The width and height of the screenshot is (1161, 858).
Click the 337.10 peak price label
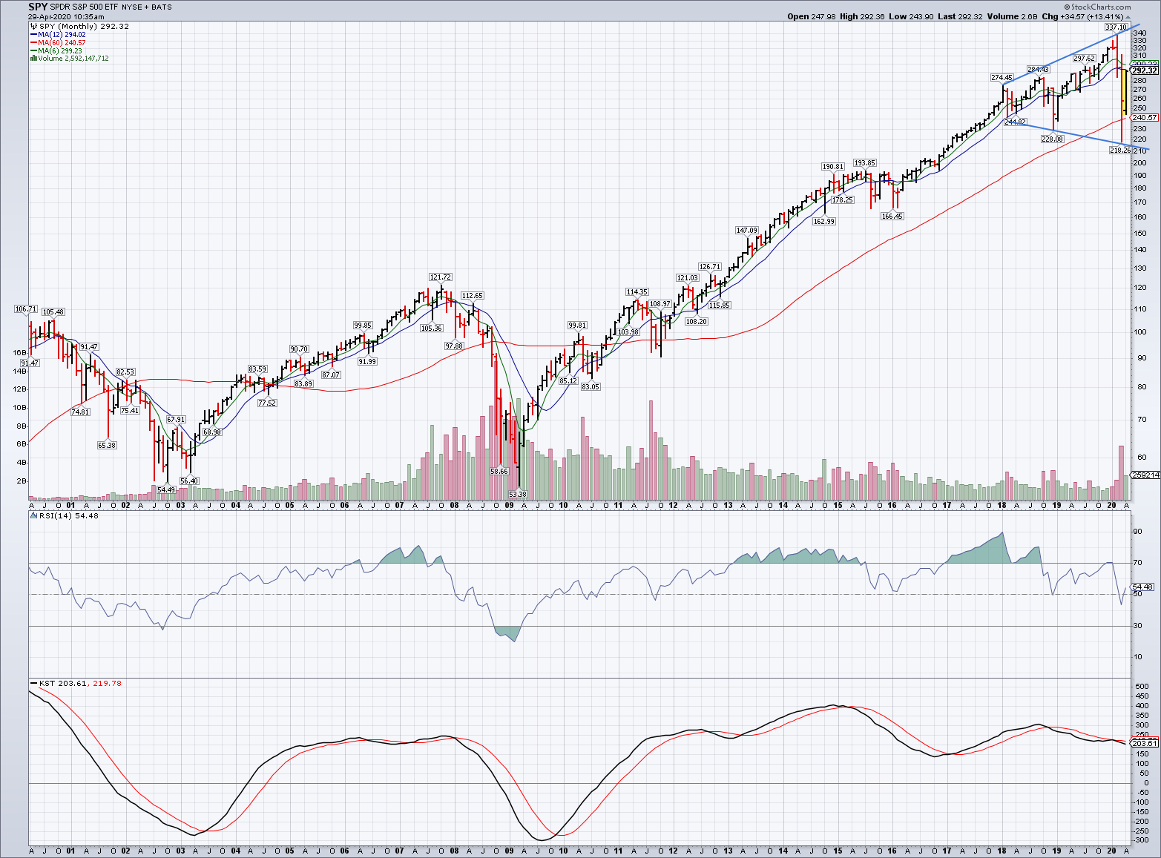pyautogui.click(x=1116, y=27)
